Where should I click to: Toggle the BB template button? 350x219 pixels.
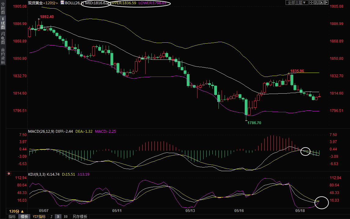click(x=66, y=217)
